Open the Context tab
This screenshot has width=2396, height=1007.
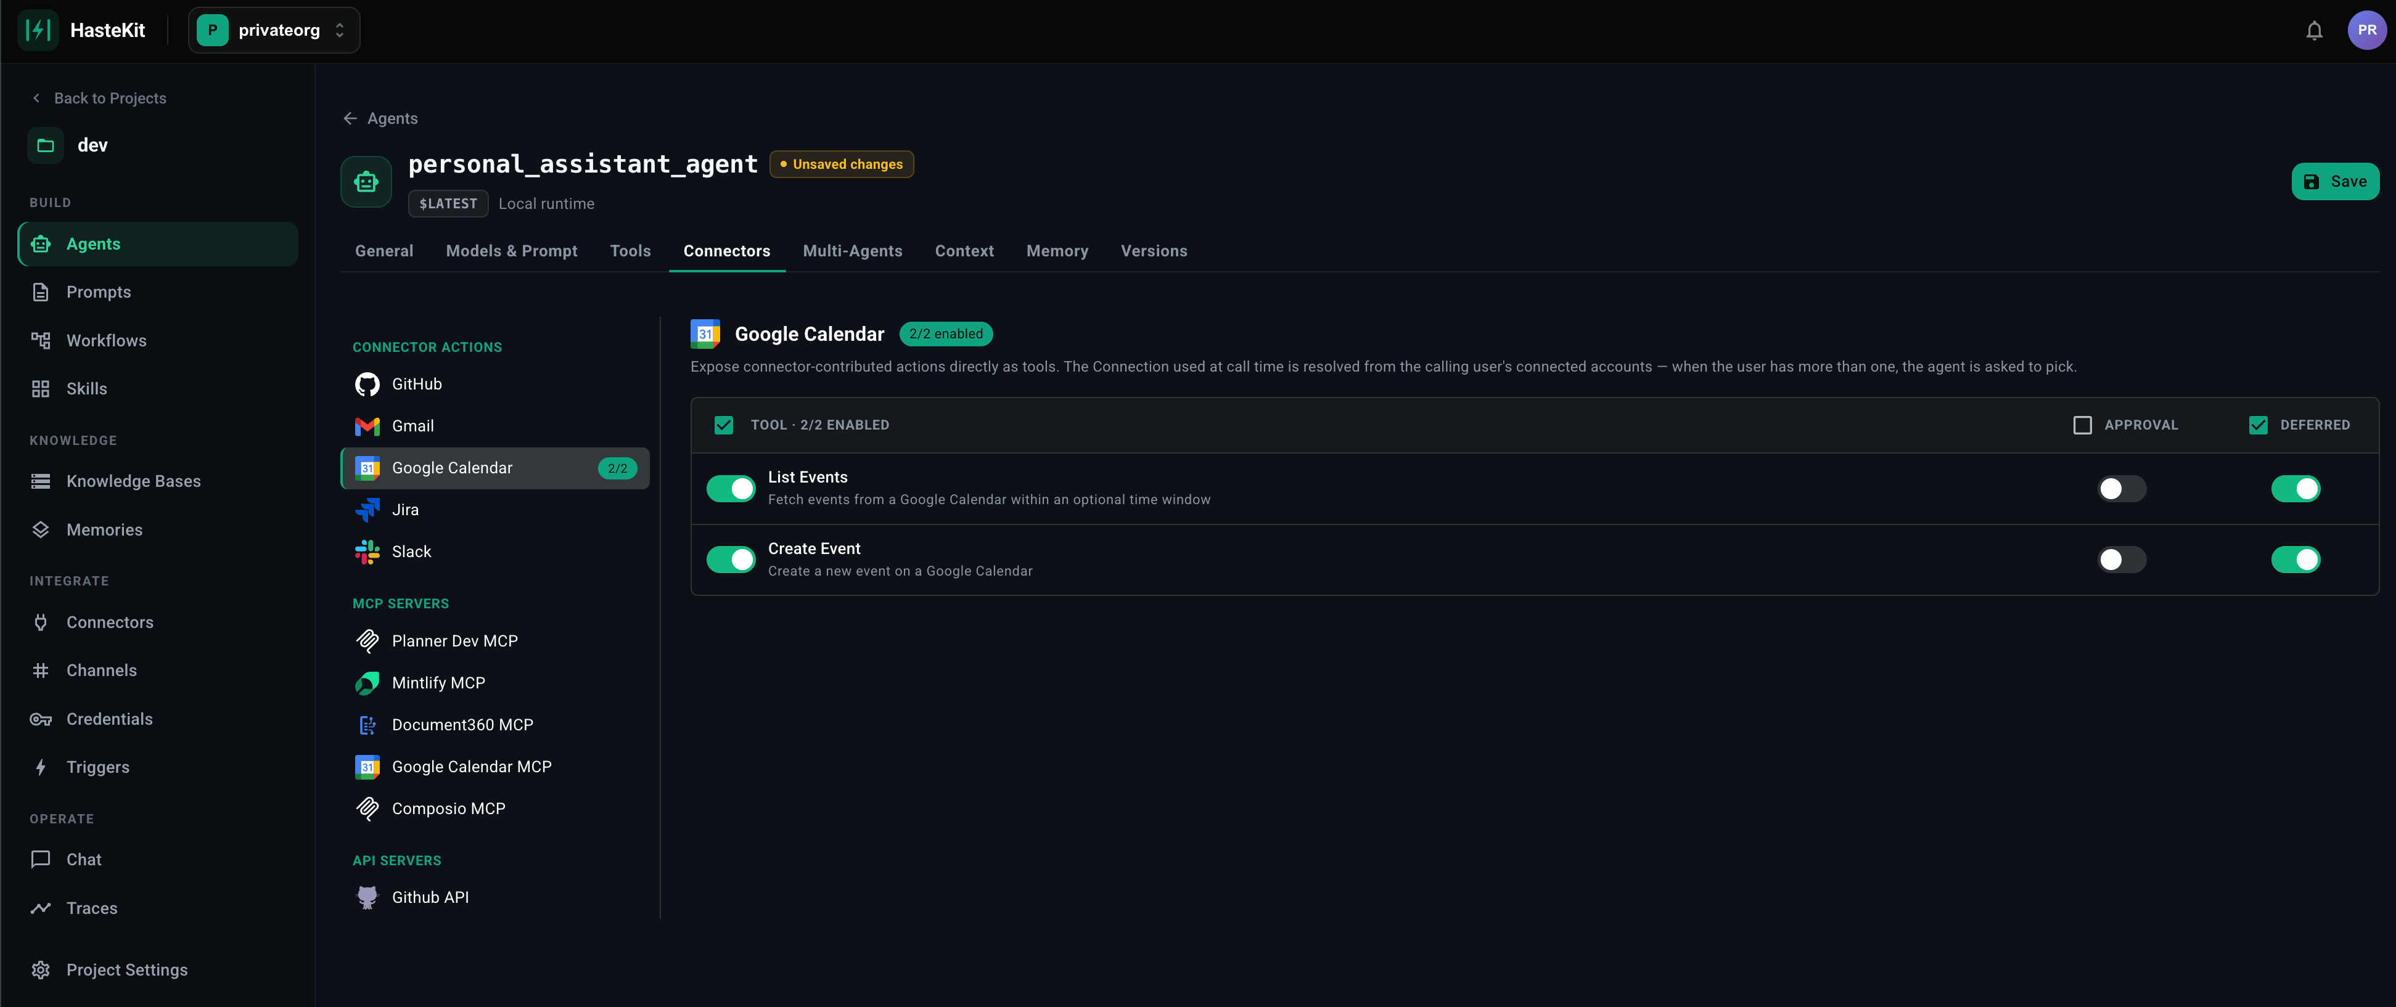pyautogui.click(x=964, y=251)
